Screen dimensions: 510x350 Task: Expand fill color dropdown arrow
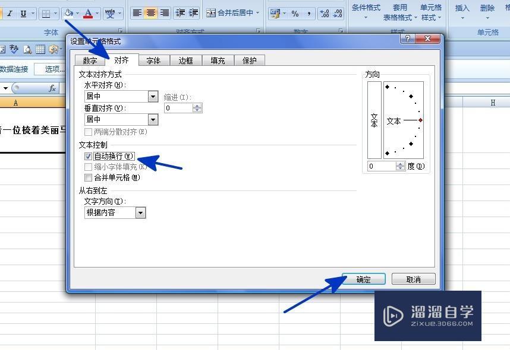point(77,13)
